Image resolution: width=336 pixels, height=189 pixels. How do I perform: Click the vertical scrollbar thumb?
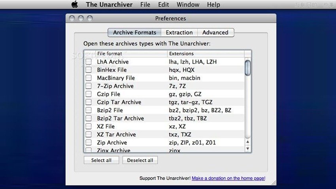click(x=248, y=67)
